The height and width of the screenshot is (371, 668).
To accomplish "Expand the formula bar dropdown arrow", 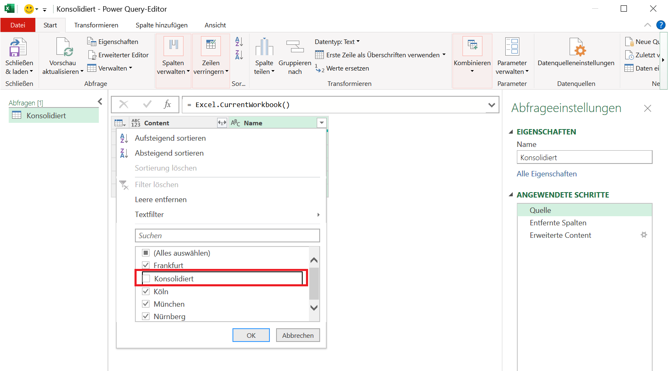I will [492, 105].
